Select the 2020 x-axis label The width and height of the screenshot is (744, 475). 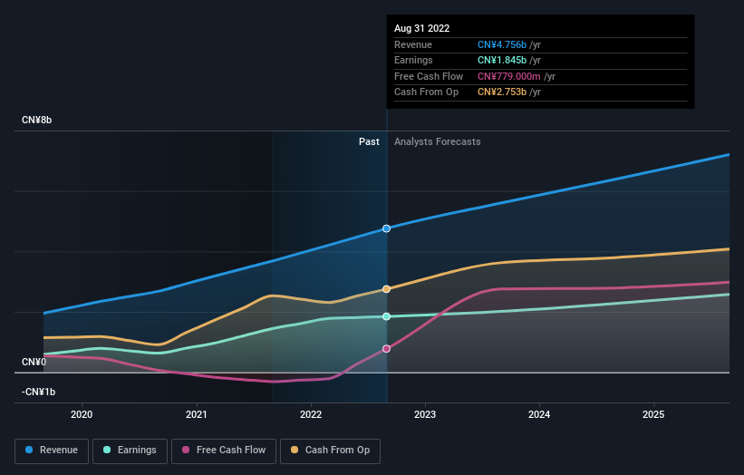(x=82, y=414)
